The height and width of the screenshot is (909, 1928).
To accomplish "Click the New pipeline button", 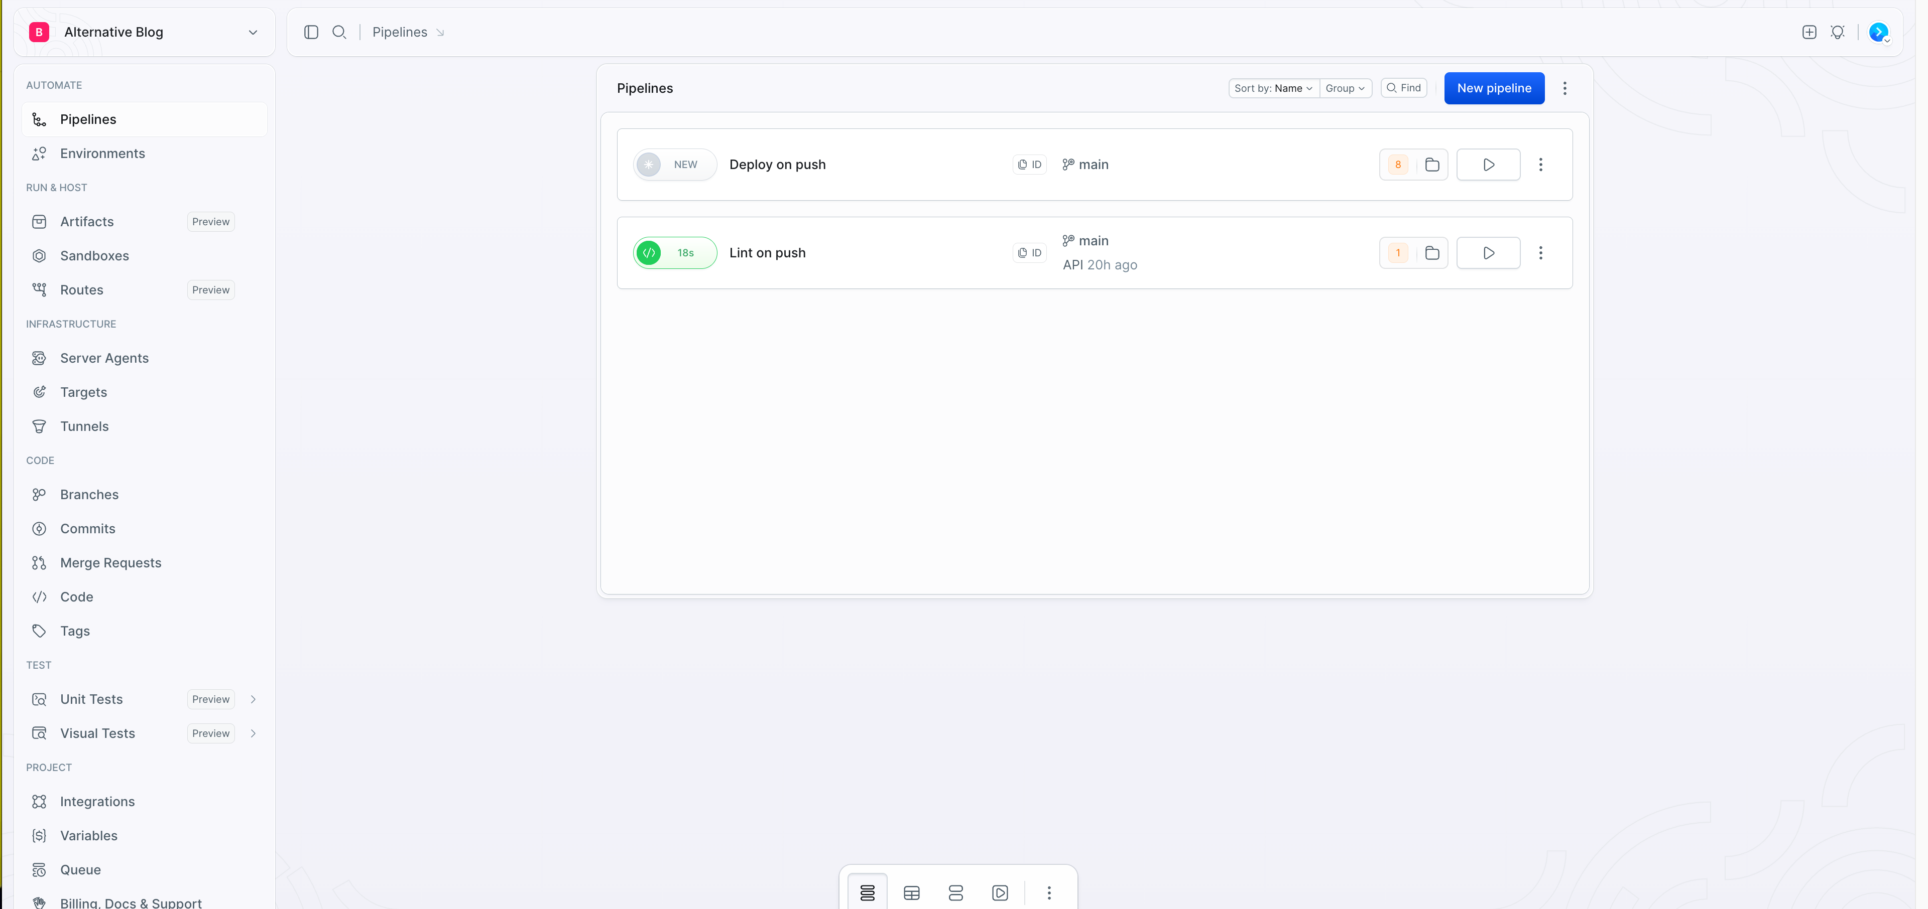I will [1494, 88].
